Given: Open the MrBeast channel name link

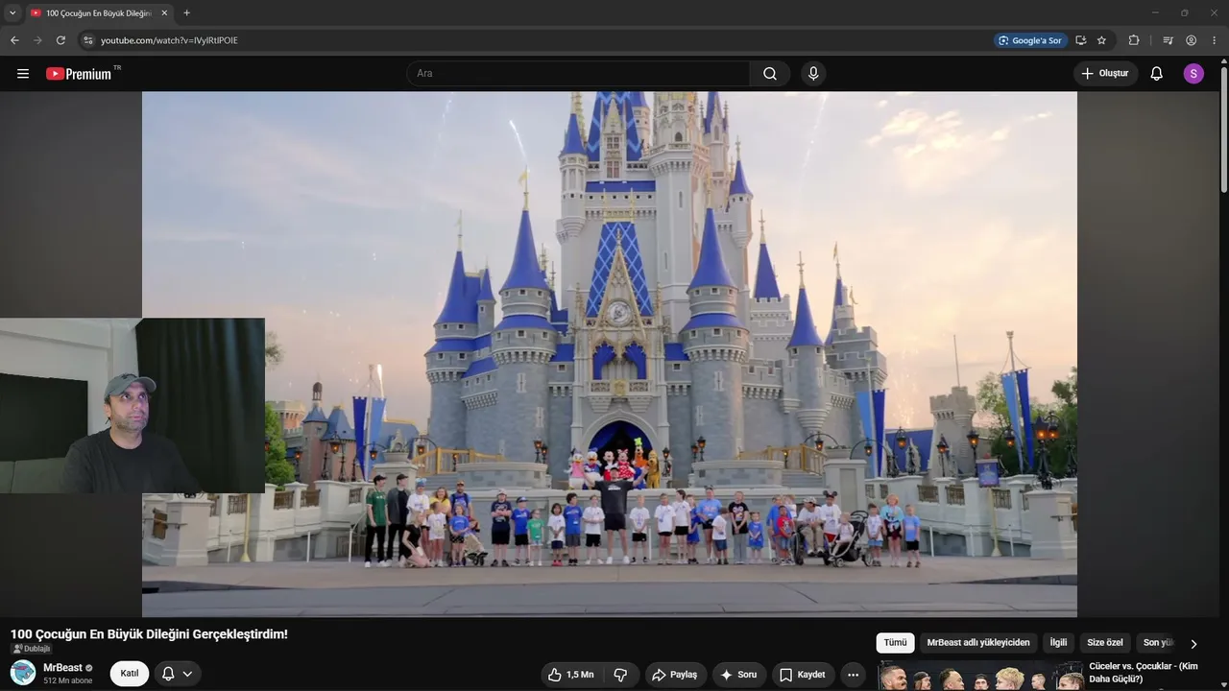Looking at the screenshot, I should point(62,668).
